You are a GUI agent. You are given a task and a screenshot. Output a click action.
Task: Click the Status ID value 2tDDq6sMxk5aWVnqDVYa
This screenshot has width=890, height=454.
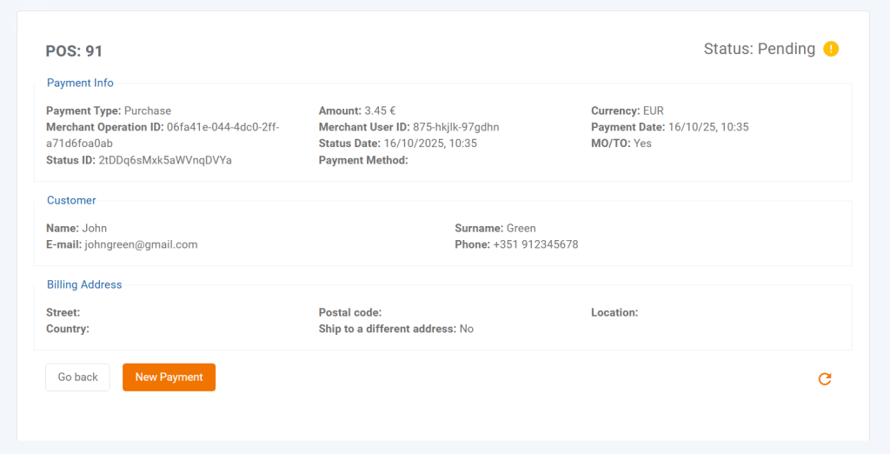pyautogui.click(x=165, y=161)
